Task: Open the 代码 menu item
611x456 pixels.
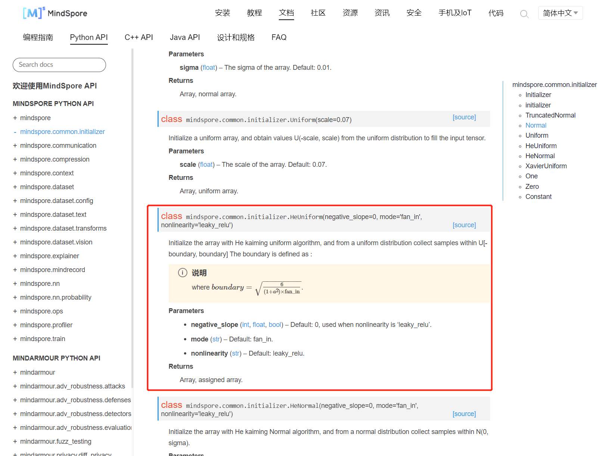Action: pyautogui.click(x=496, y=13)
